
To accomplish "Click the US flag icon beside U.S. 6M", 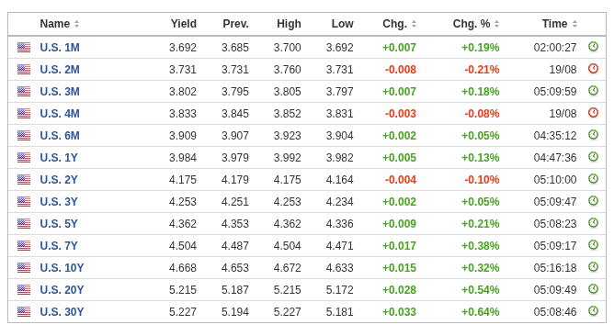I will (24, 135).
